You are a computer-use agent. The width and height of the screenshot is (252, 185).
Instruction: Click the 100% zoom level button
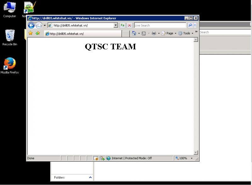tap(181, 158)
